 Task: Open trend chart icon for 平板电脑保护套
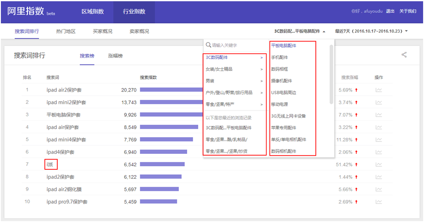pos(379,115)
